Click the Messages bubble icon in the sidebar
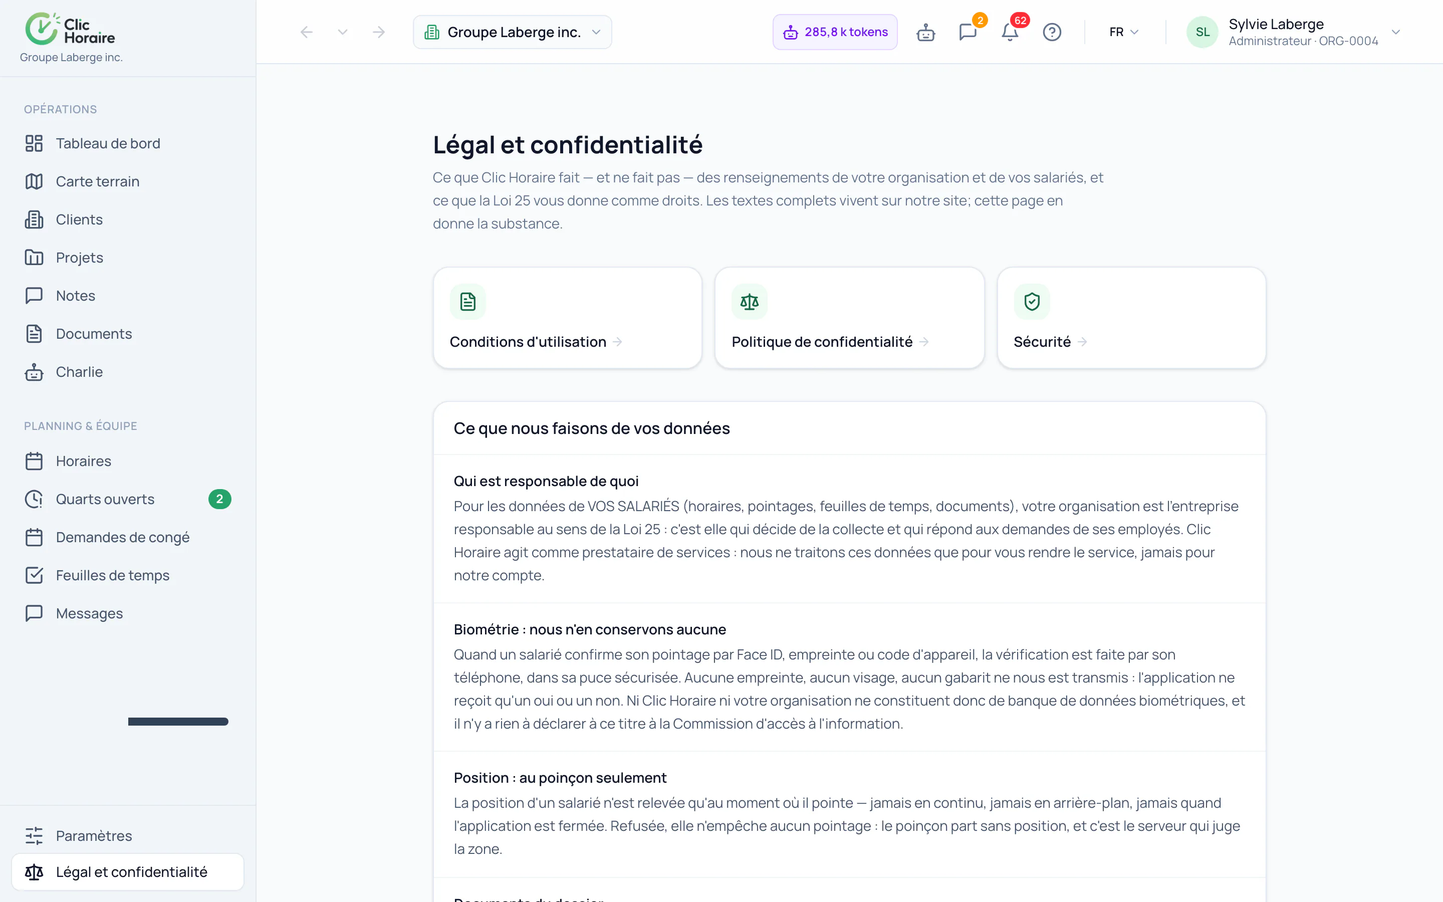This screenshot has width=1443, height=902. [x=34, y=613]
